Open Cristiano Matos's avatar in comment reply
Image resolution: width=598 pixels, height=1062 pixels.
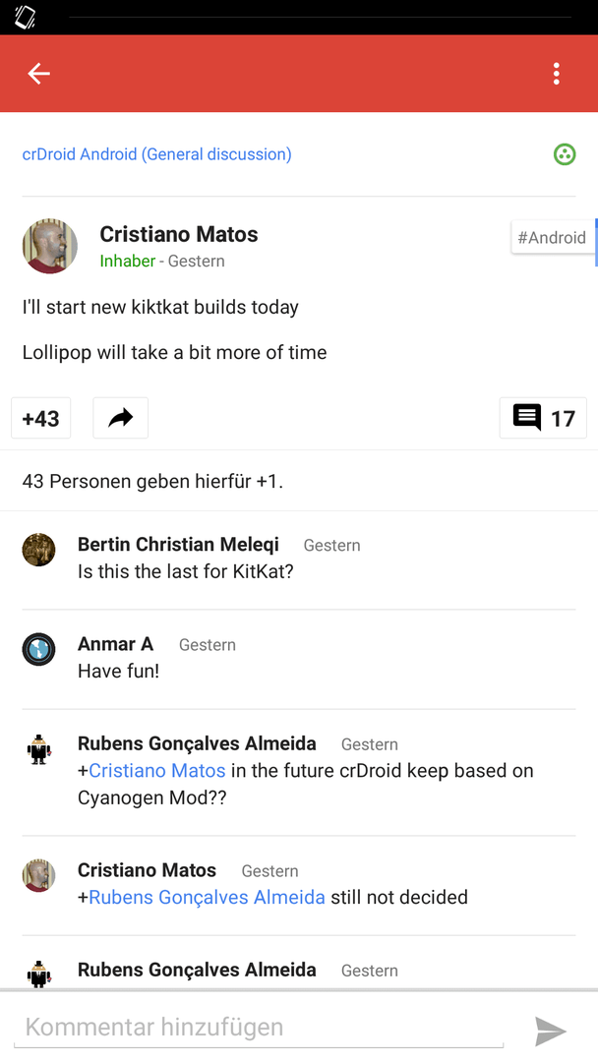(38, 876)
